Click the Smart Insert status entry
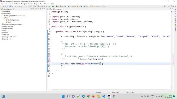 (x=115, y=92)
